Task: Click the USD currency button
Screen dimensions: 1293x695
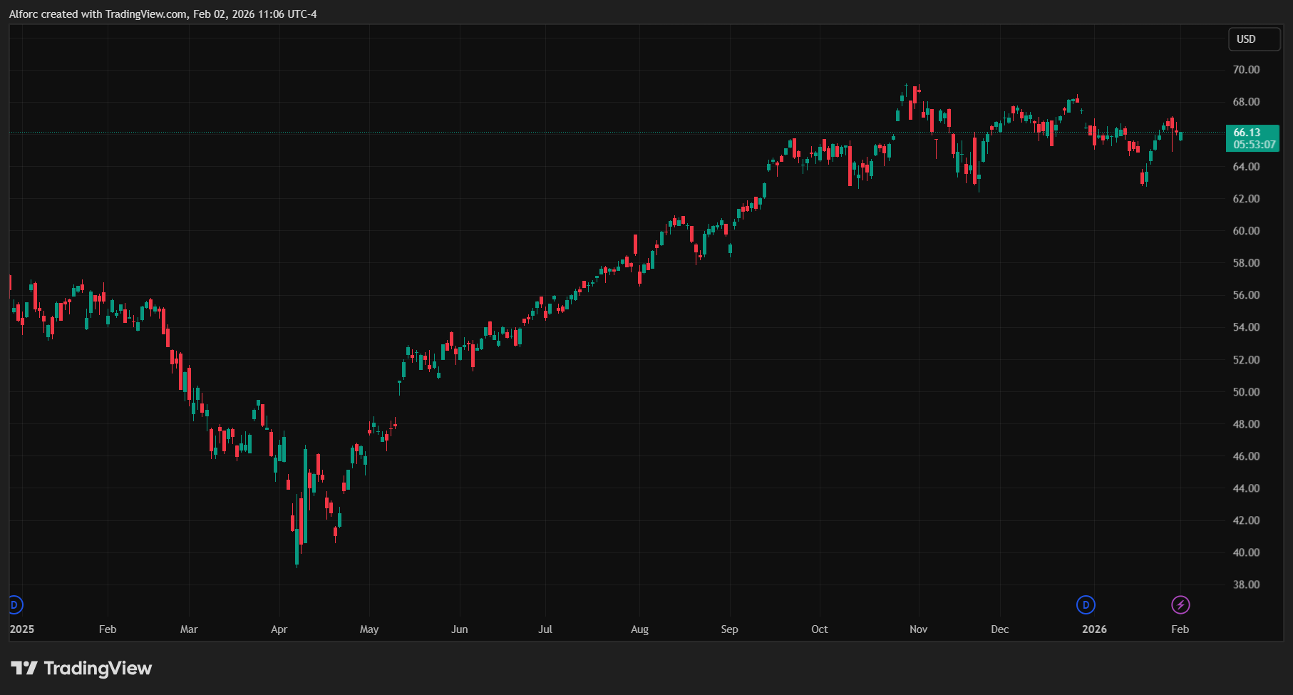Action: click(x=1254, y=39)
